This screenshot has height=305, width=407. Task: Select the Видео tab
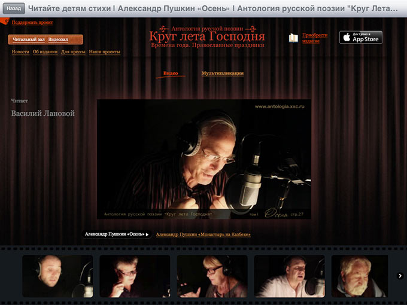click(171, 74)
